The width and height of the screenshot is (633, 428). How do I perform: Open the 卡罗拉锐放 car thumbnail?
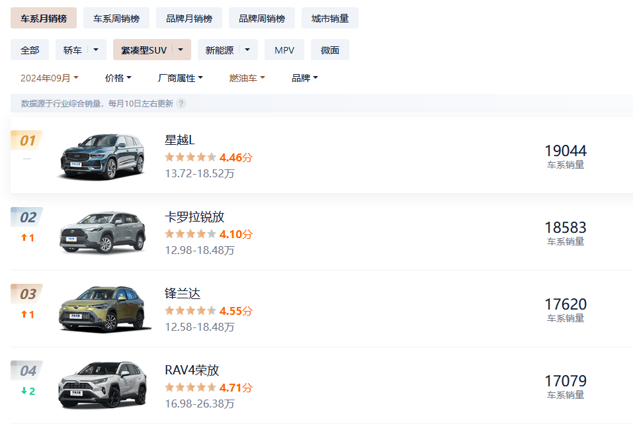pos(102,233)
